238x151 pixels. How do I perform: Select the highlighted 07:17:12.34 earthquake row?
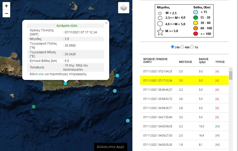click(x=184, y=80)
